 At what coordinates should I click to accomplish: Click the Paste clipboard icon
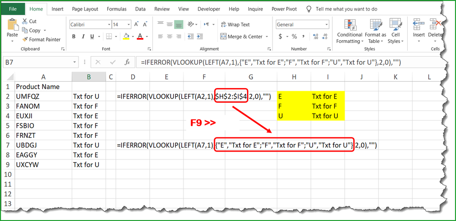click(12, 24)
